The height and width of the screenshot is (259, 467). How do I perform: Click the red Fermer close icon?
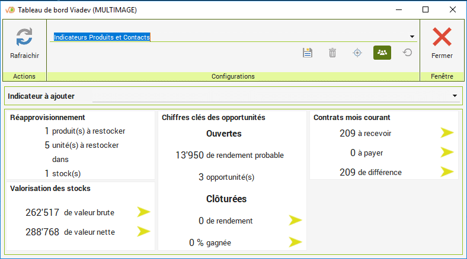[x=442, y=38]
